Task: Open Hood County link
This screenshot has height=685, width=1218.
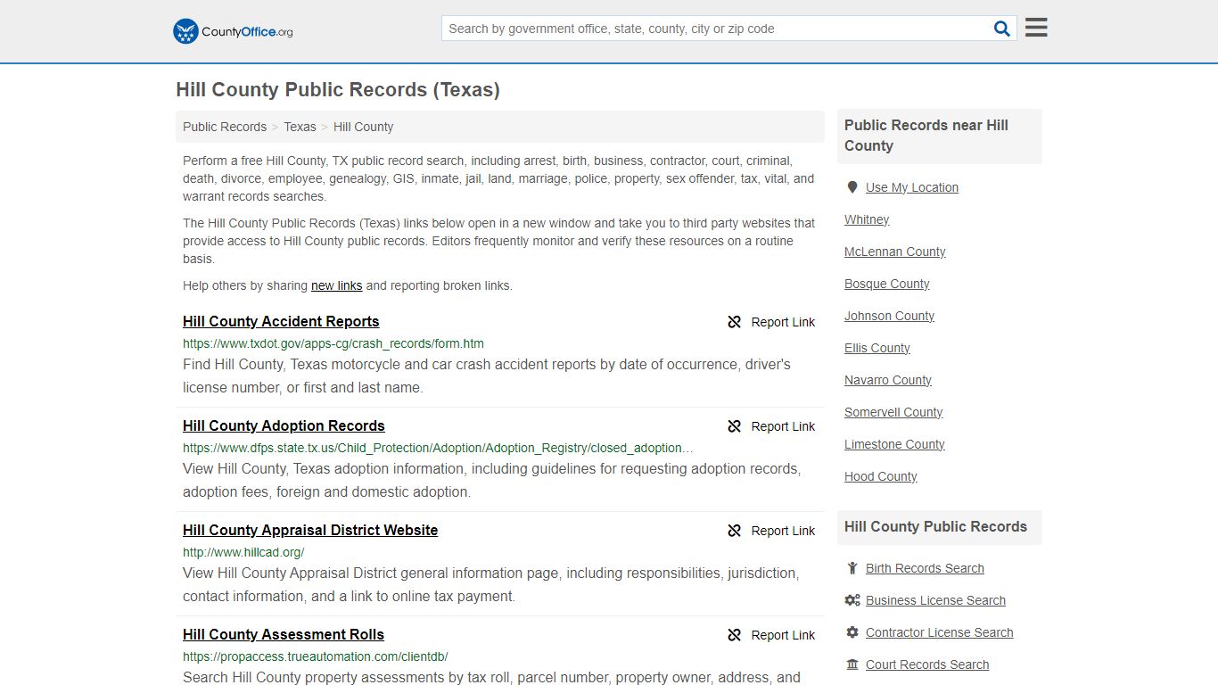Action: pyautogui.click(x=881, y=476)
